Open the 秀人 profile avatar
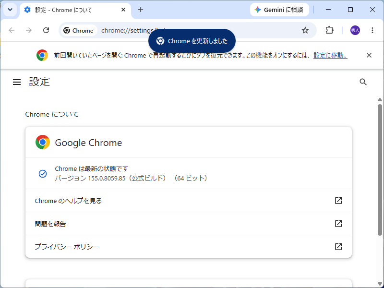Image resolution: width=384 pixels, height=288 pixels. click(355, 30)
